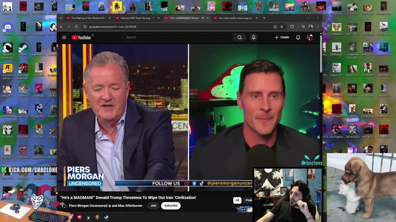Select Rockstar Games desktop shortcut
Viewport: 396px width, 222px height.
[x=7, y=72]
